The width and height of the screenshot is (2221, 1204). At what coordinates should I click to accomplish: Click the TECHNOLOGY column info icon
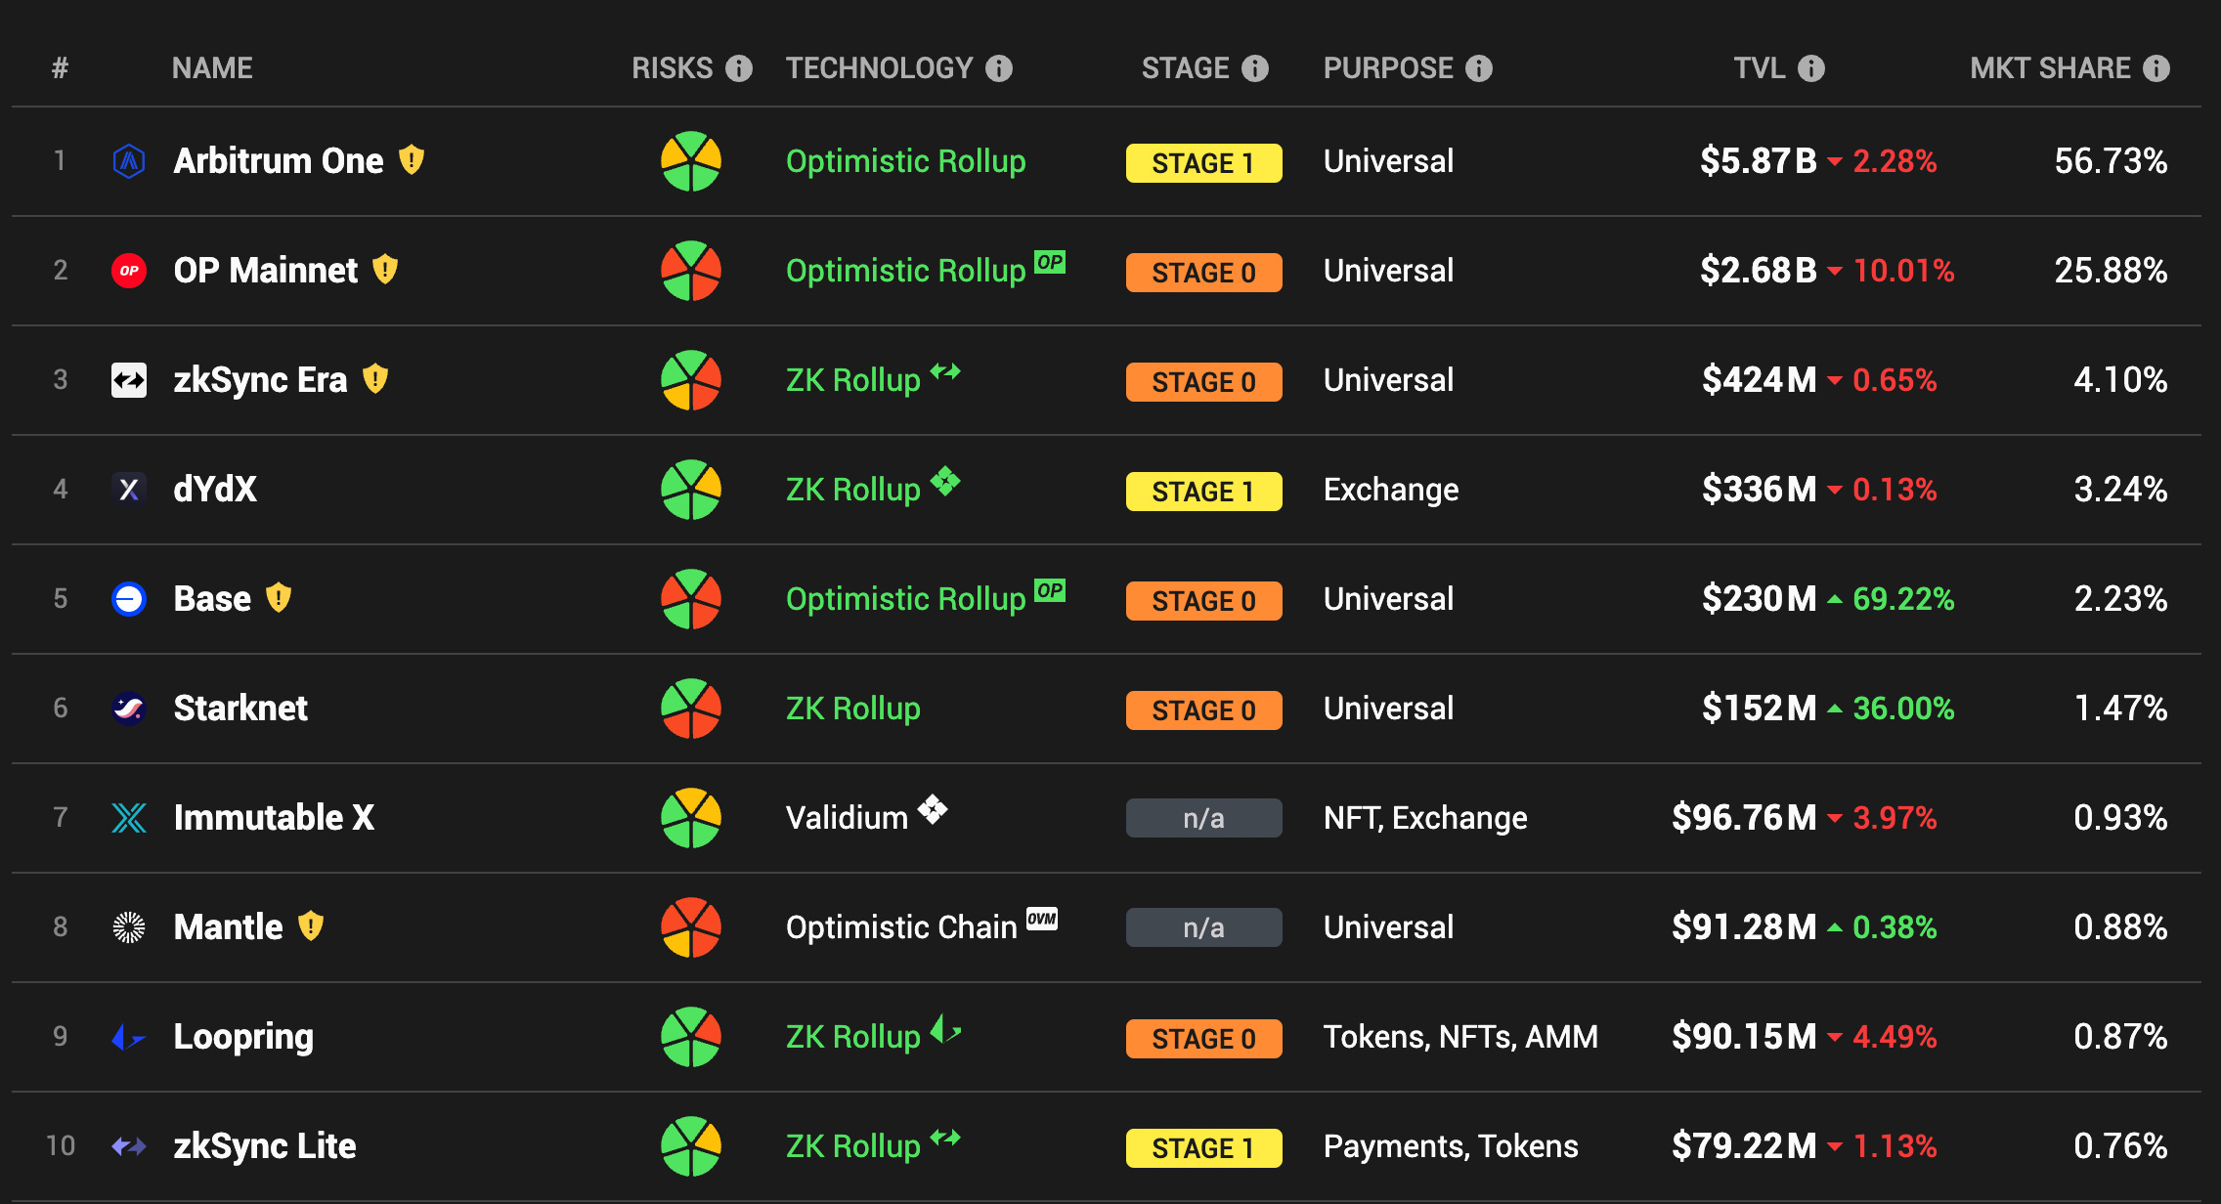point(998,68)
